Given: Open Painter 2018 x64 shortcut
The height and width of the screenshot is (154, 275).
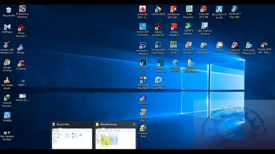Looking at the screenshot, I should [x=264, y=47].
